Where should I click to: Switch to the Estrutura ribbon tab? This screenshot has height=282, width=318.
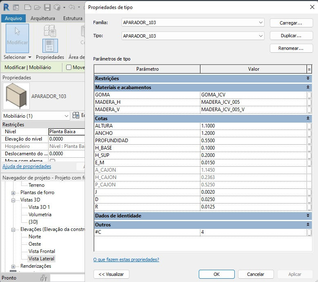pyautogui.click(x=73, y=18)
